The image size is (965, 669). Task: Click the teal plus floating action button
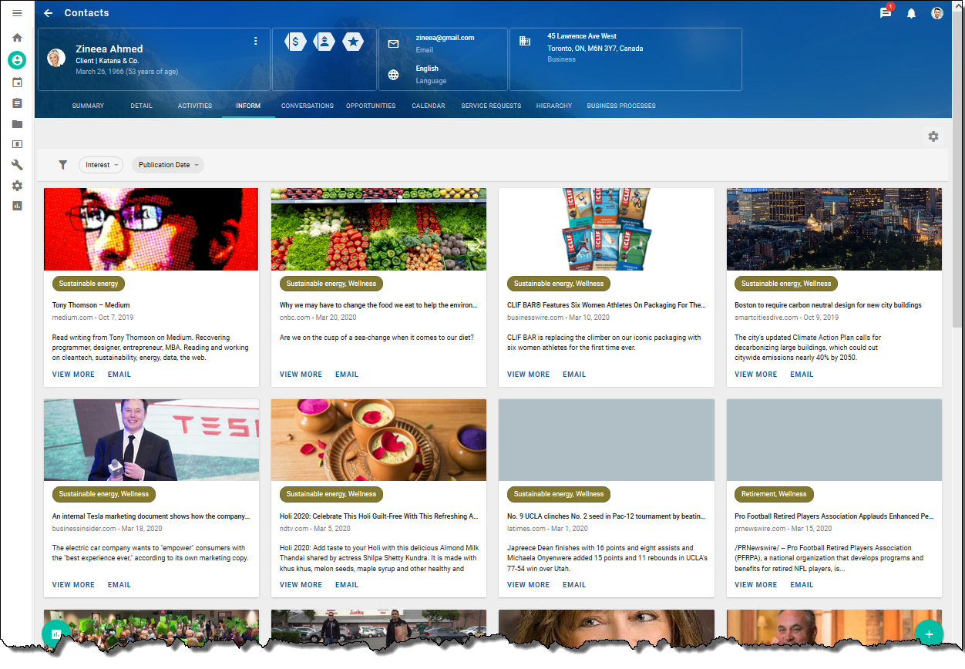pyautogui.click(x=929, y=633)
